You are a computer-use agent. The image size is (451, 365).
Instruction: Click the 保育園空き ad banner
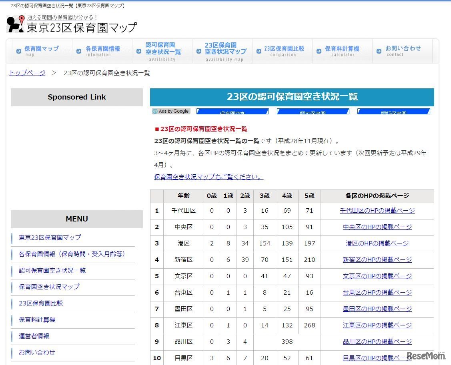(233, 112)
